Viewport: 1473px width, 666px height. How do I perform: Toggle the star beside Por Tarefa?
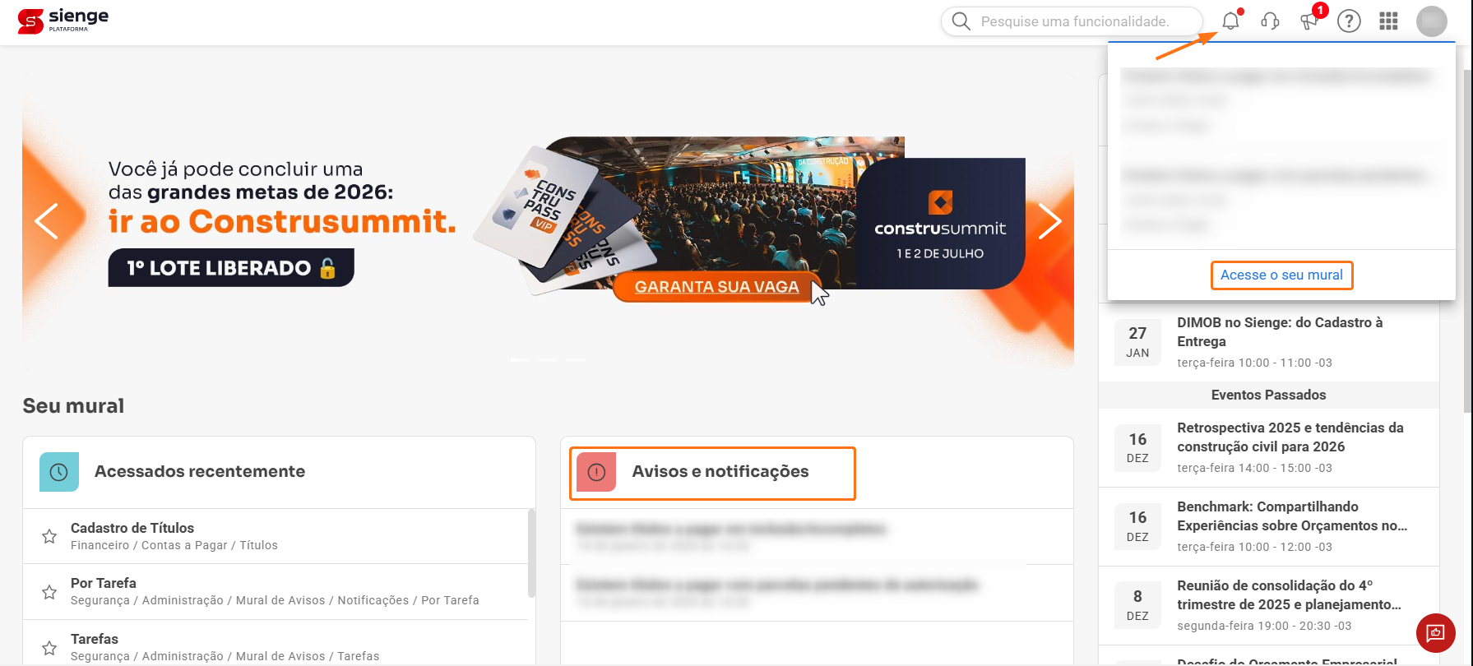tap(49, 592)
